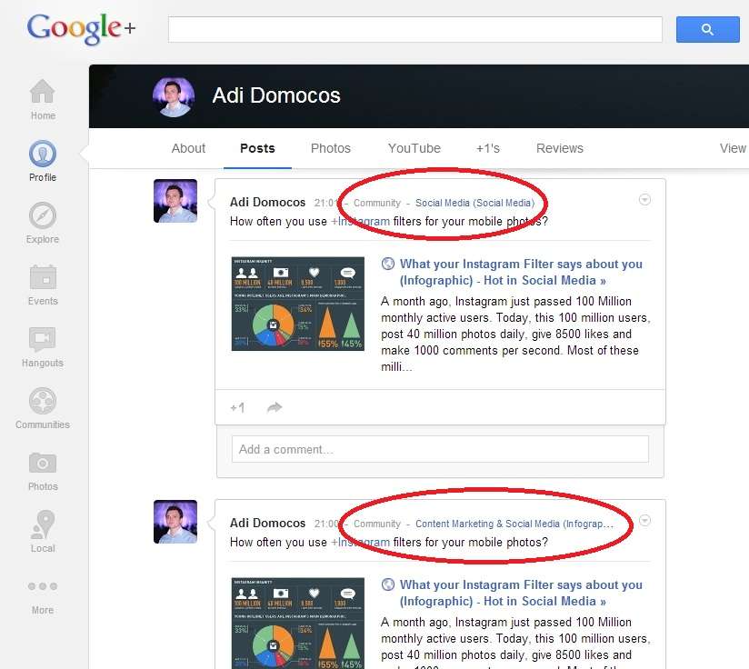Screen dimensions: 749x669
Task: Click Adi Domocos name in first post
Action: point(267,203)
